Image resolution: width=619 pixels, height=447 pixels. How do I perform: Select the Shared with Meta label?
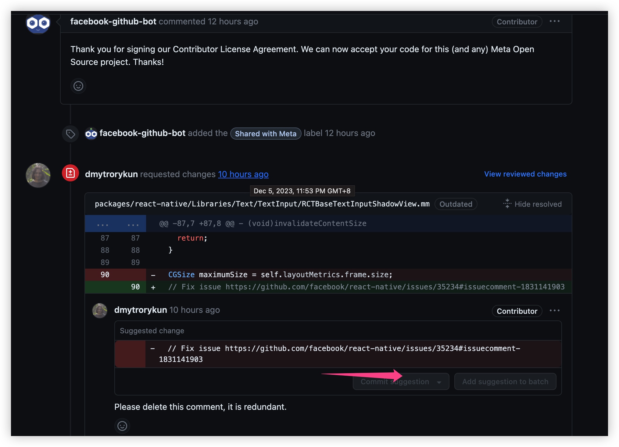(x=266, y=133)
